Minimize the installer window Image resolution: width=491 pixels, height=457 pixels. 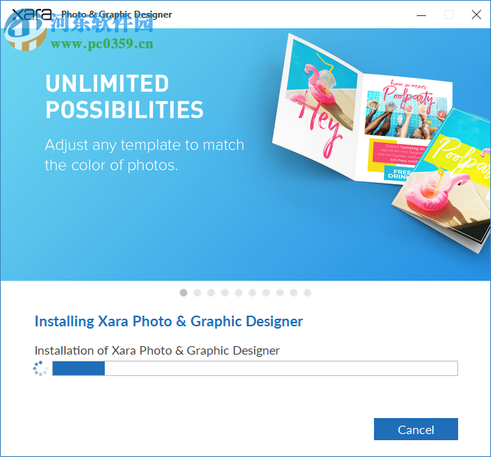(x=421, y=15)
